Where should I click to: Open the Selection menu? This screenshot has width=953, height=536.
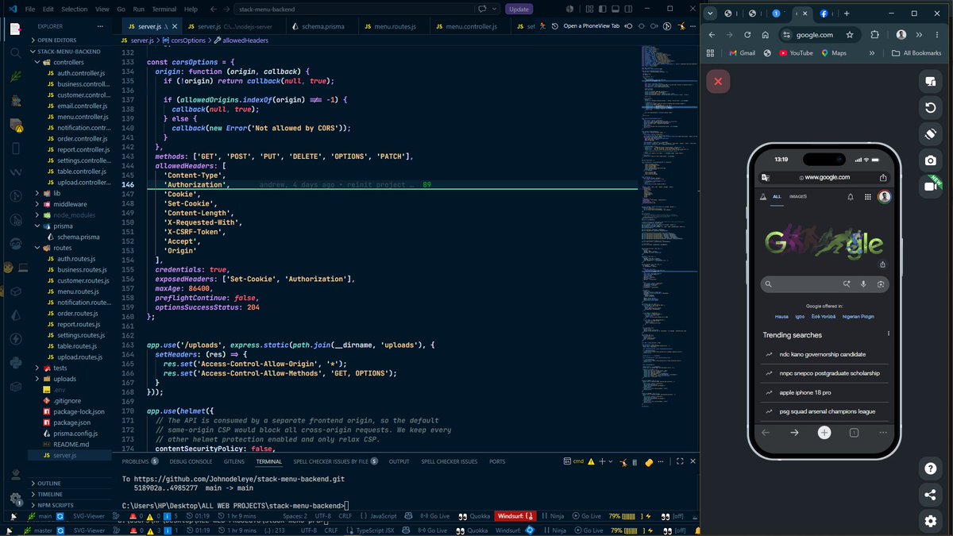[75, 9]
